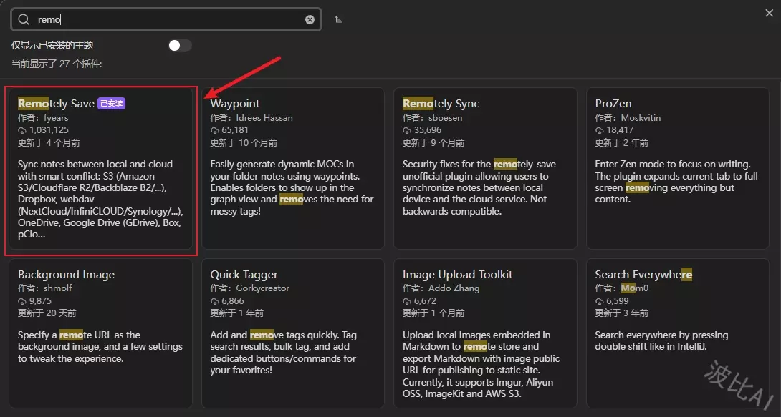Click the text 更新于 20 天前
781x417 pixels.
47,313
